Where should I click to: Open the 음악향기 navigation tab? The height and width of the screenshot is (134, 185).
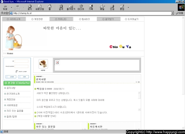tap(108, 19)
